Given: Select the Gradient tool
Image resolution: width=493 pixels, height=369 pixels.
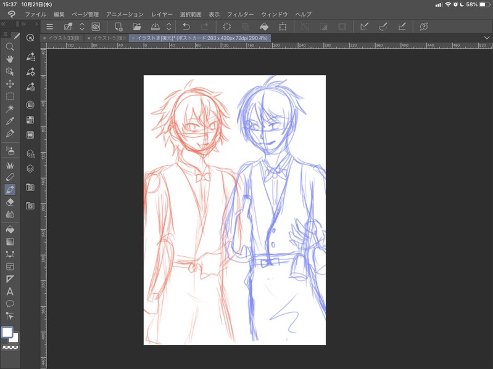Looking at the screenshot, I should (10, 242).
